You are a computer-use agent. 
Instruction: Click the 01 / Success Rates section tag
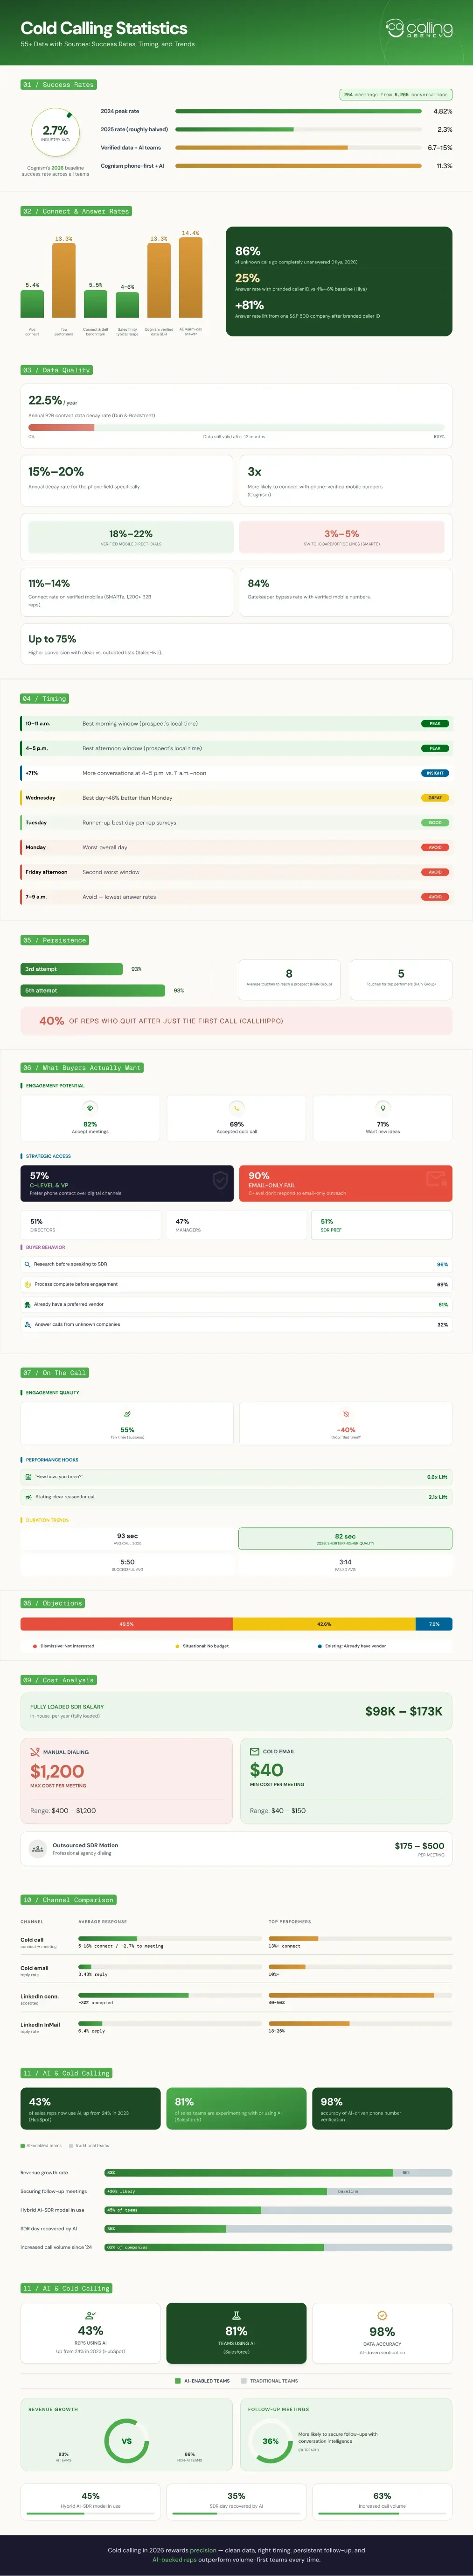click(58, 85)
